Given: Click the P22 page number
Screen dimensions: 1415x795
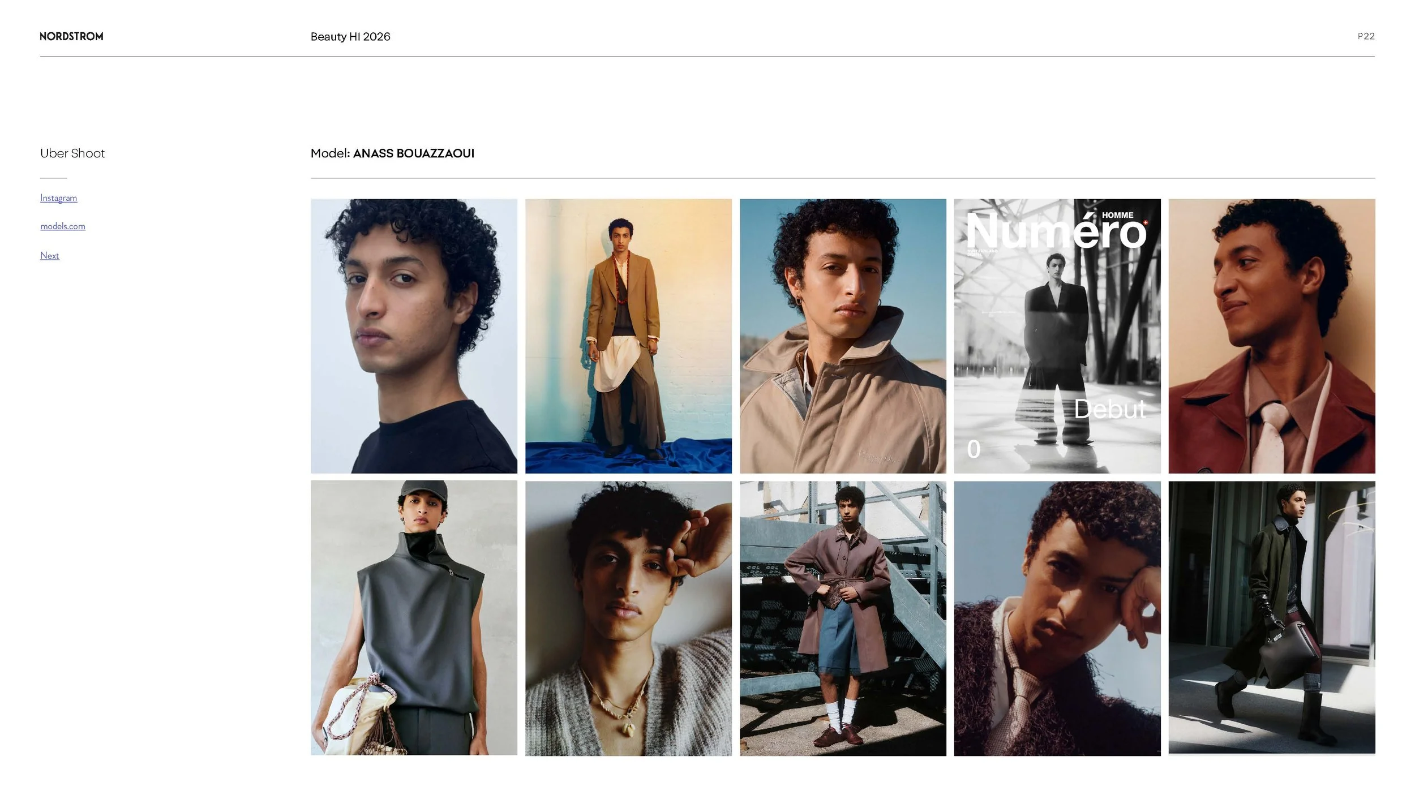Looking at the screenshot, I should click(1366, 36).
